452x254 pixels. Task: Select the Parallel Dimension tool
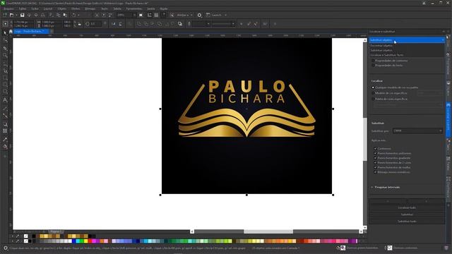[5, 109]
